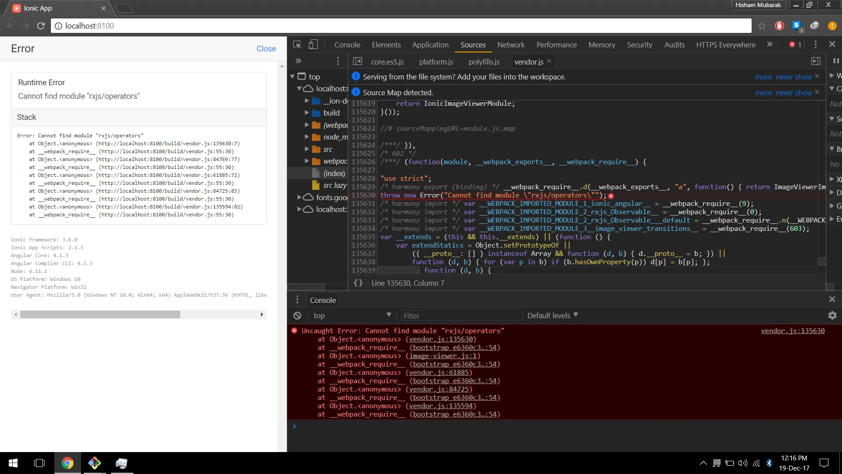
Task: Bookmark this page with star icon
Action: [x=762, y=26]
